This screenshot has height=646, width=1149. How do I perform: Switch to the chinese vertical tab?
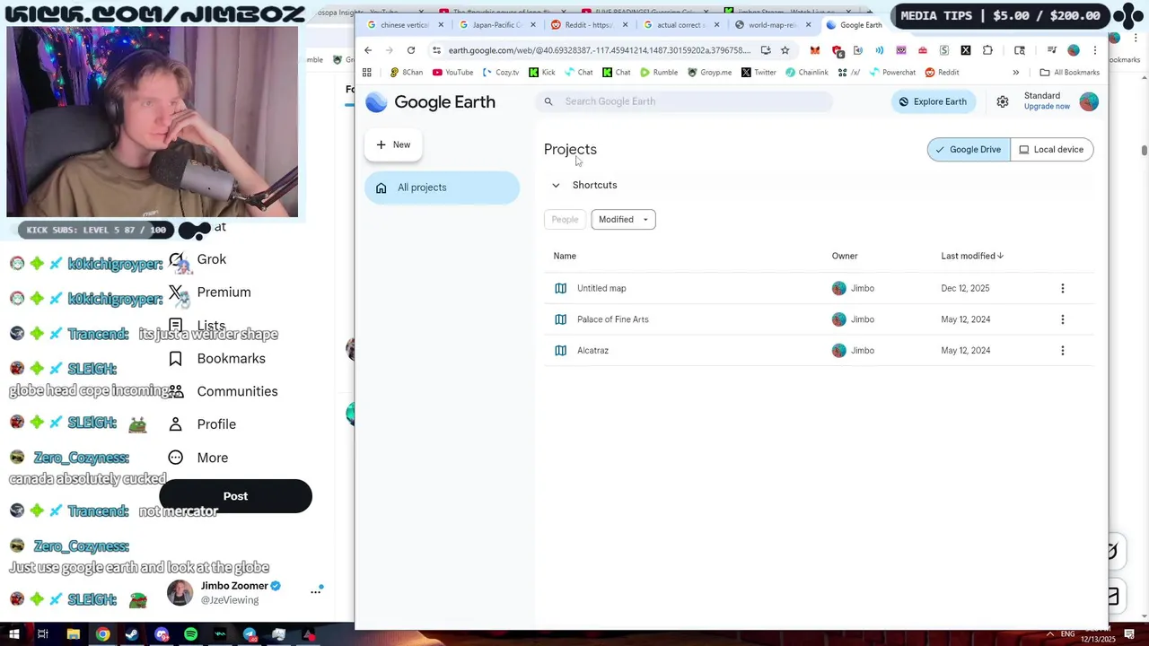coord(403,25)
